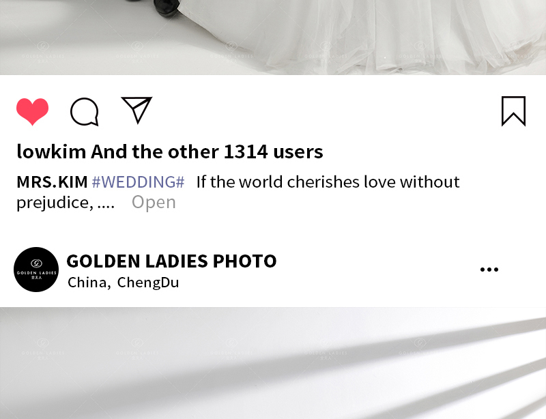Image resolution: width=546 pixels, height=419 pixels.
Task: Open Golden Ladies round avatar logo
Action: point(36,270)
